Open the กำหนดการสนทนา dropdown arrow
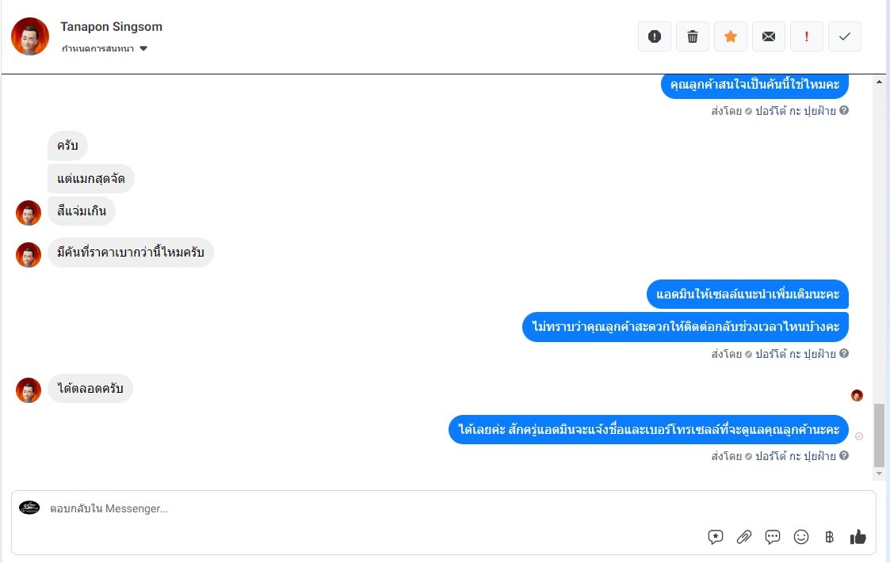 tap(143, 49)
